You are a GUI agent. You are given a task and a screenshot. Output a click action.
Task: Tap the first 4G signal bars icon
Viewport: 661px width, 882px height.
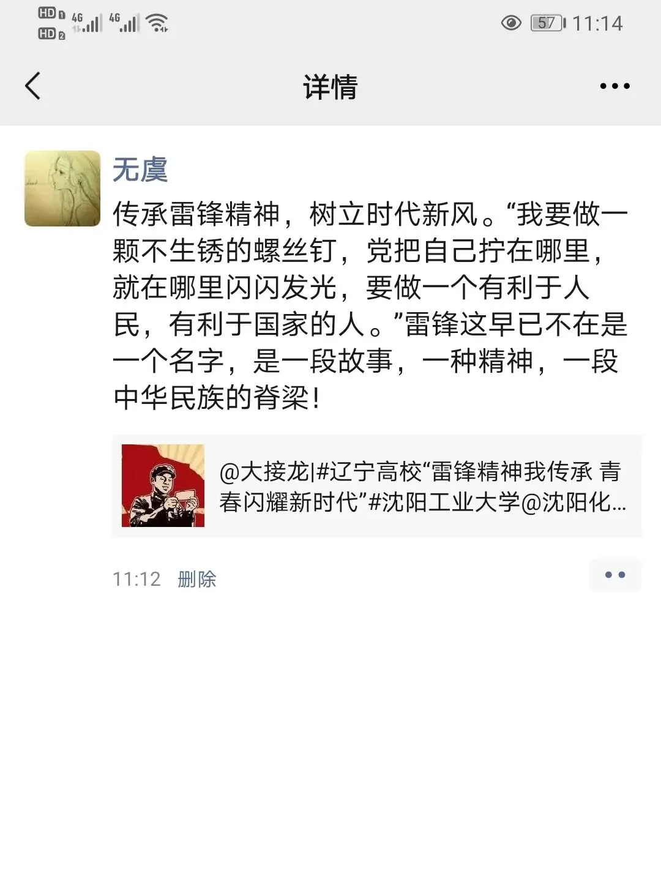87,23
